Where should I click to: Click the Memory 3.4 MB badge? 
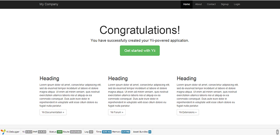126,132
